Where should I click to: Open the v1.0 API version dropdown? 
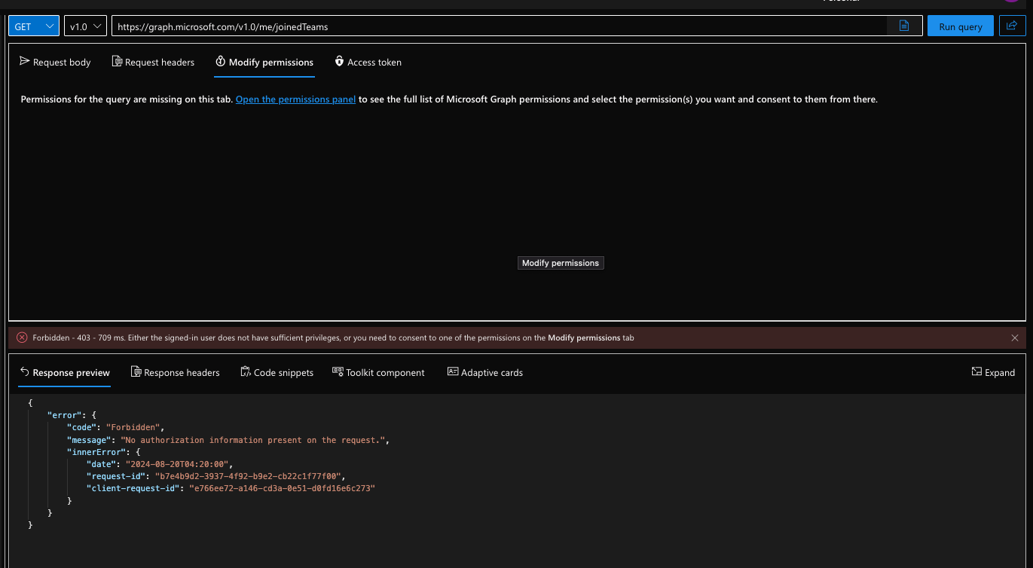click(84, 25)
